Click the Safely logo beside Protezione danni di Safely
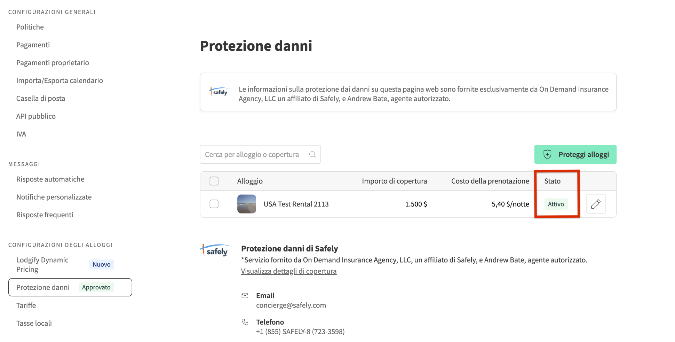Viewport: 675px width, 342px height. 215,250
